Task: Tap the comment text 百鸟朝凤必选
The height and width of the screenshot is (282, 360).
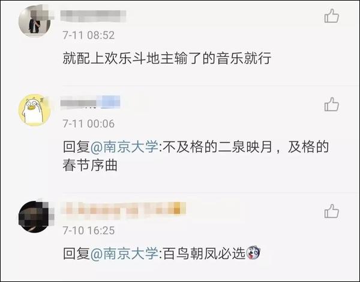Action: click(x=204, y=254)
